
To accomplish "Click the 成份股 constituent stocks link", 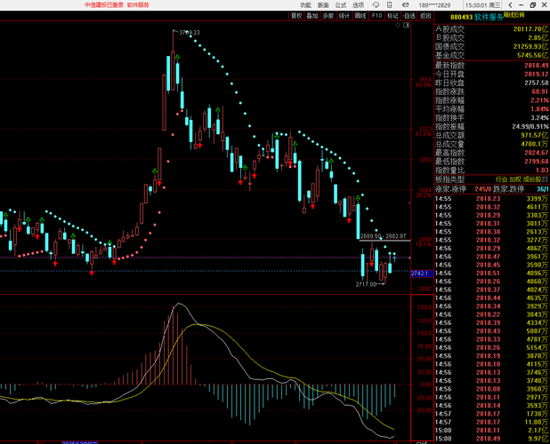I will 532,179.
